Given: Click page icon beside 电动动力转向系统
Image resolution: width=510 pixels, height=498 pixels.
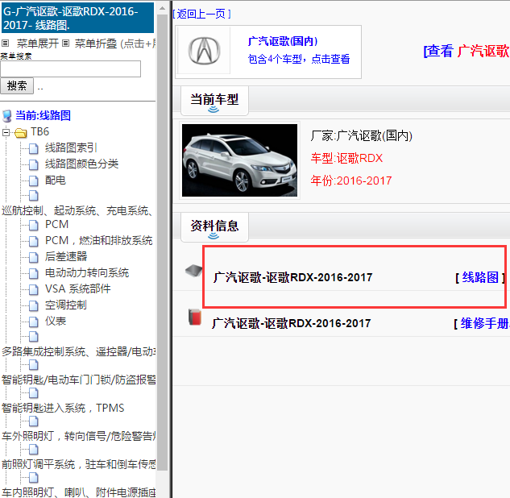Looking at the screenshot, I should pos(34,273).
